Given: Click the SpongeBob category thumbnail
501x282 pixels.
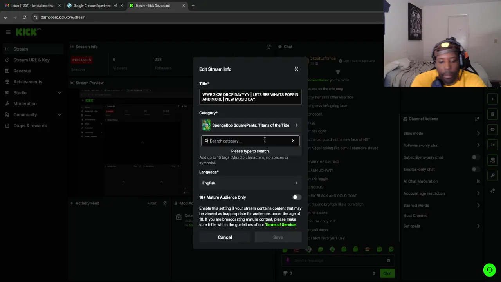Looking at the screenshot, I should (206, 125).
